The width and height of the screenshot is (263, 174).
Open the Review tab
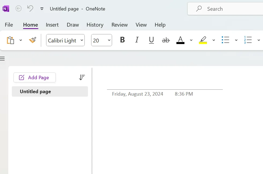[120, 25]
